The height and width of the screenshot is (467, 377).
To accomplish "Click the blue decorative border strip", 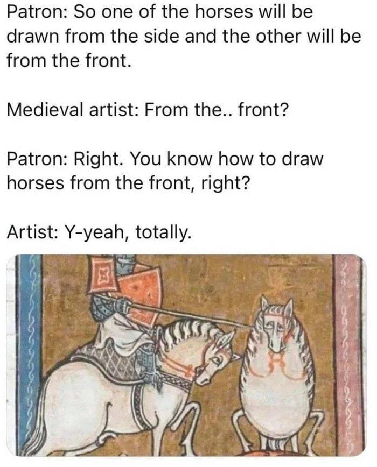I will (30, 355).
